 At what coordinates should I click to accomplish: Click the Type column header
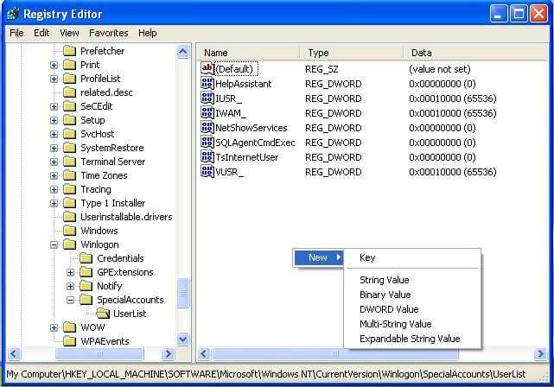(x=351, y=53)
